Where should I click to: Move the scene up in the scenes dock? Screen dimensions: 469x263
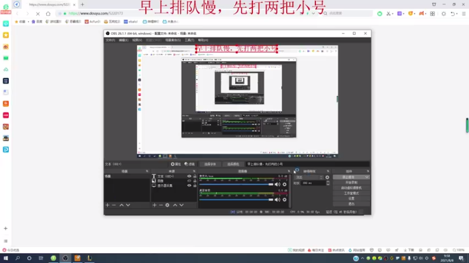(121, 205)
